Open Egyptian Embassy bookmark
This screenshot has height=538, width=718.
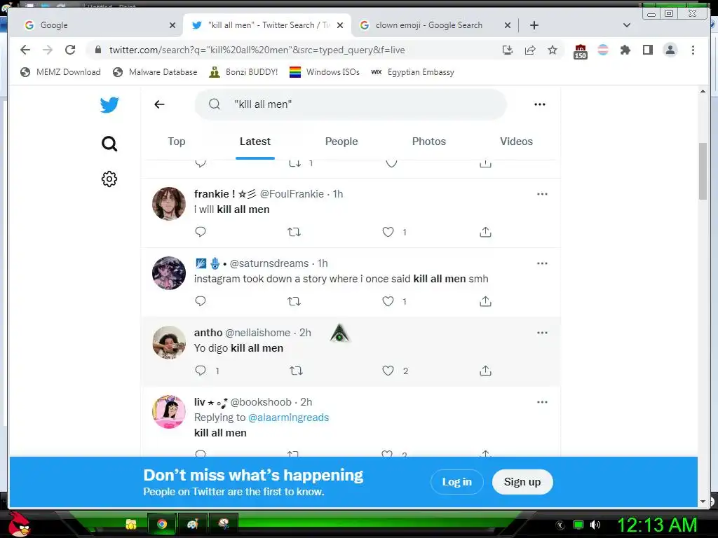pyautogui.click(x=412, y=72)
